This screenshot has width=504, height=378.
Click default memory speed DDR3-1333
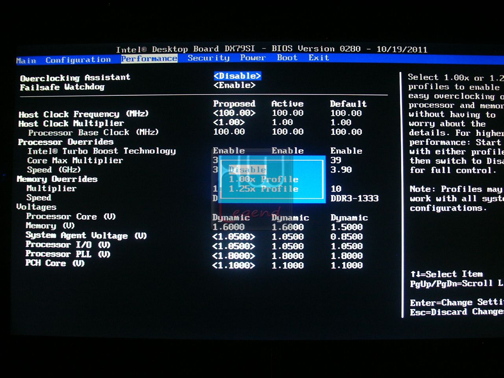click(355, 198)
